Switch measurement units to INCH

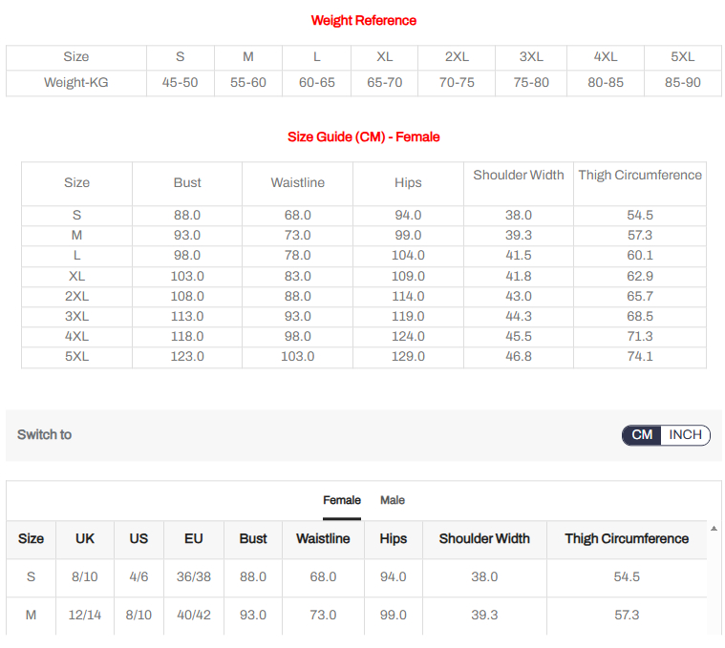685,435
